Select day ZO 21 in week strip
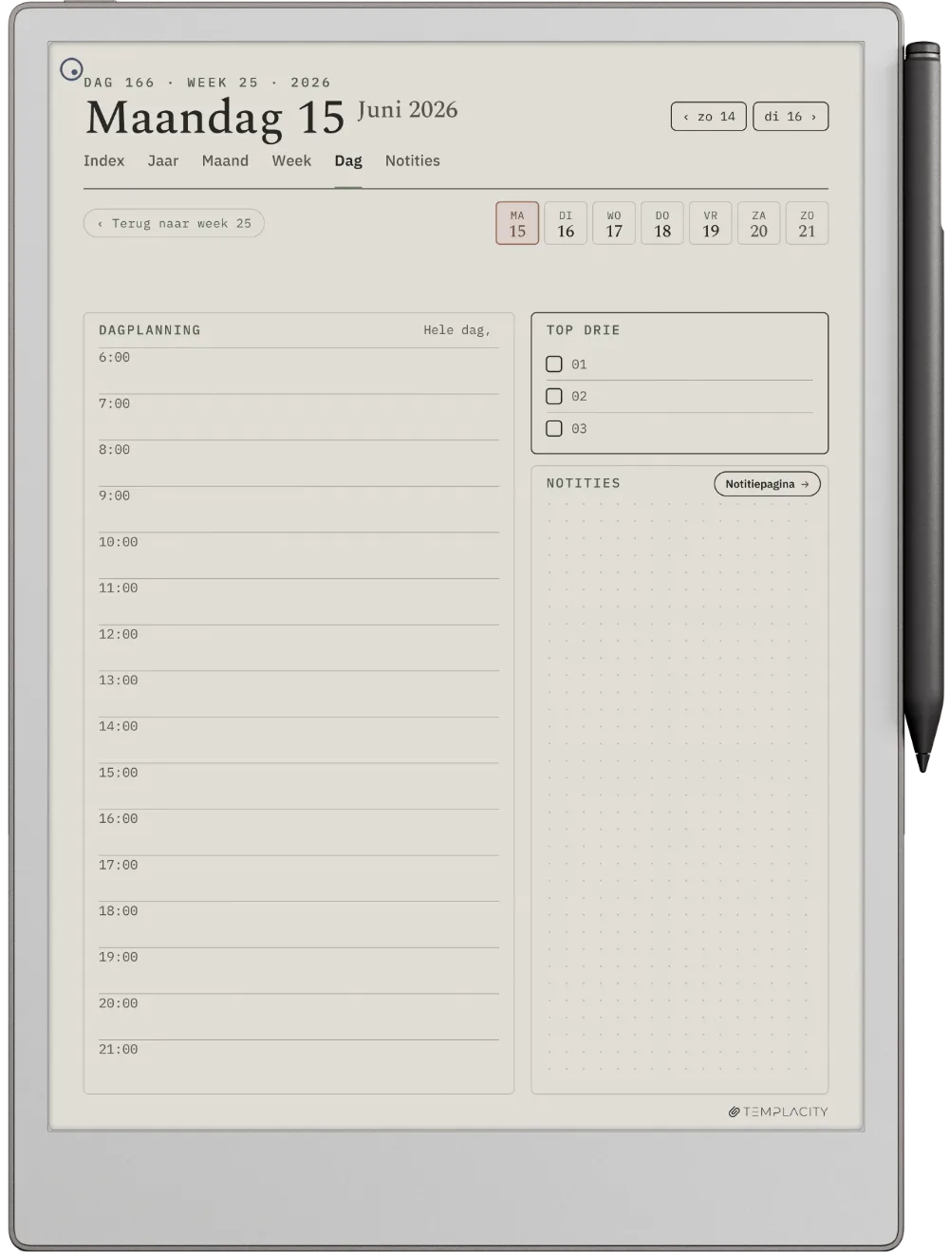Image resolution: width=949 pixels, height=1252 pixels. coord(807,223)
